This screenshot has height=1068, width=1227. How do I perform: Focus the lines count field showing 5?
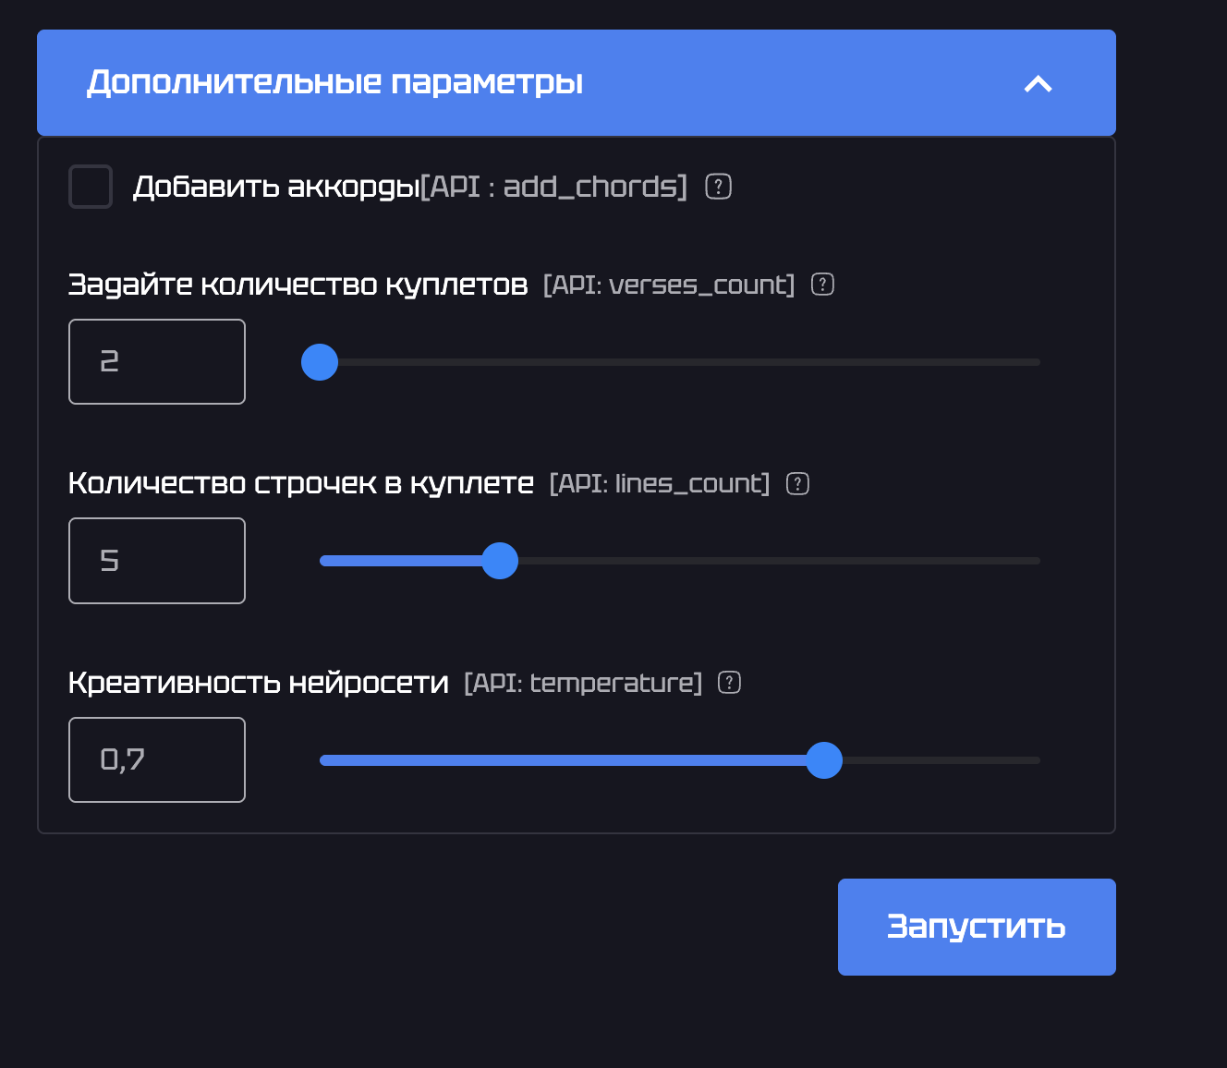point(157,561)
